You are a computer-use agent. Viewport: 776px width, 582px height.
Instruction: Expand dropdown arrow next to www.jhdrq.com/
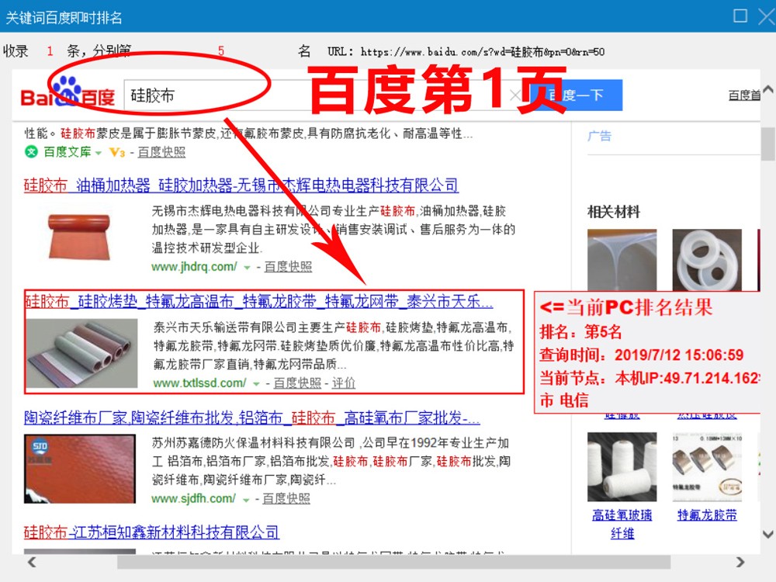pos(247,268)
